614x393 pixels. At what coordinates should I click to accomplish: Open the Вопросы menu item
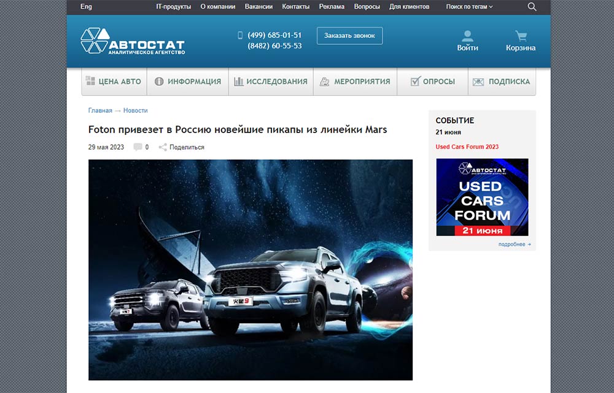tap(367, 7)
